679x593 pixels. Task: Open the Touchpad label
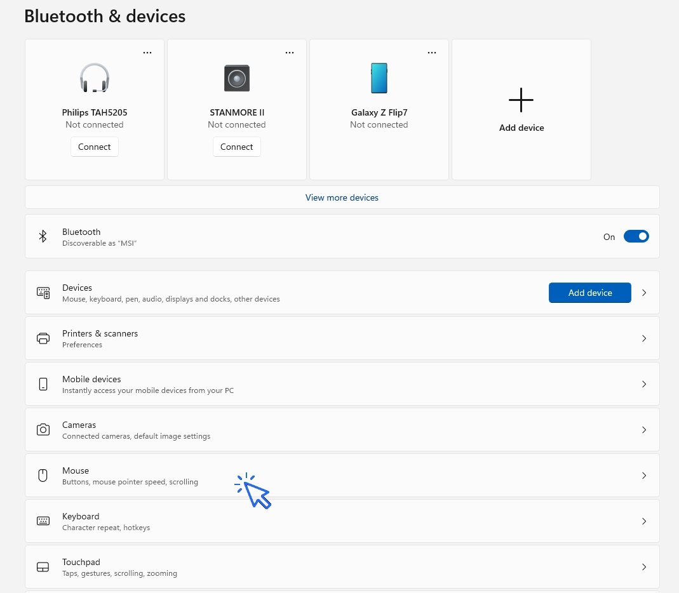tap(81, 563)
